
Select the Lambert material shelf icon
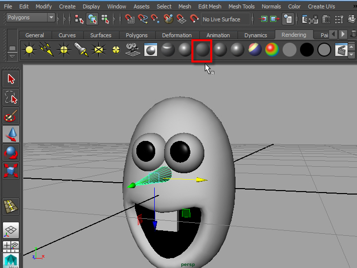click(x=202, y=50)
